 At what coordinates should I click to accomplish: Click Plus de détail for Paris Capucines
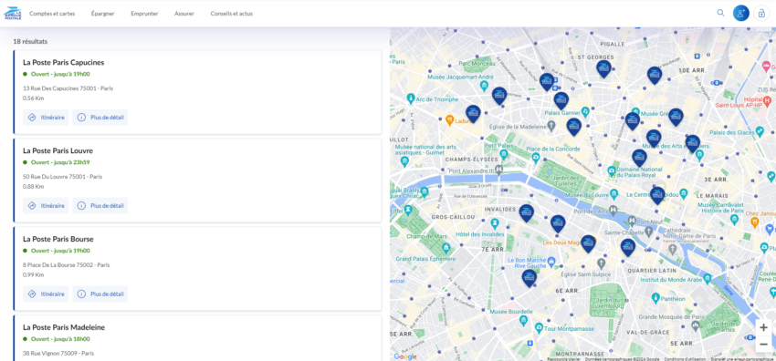pos(100,118)
